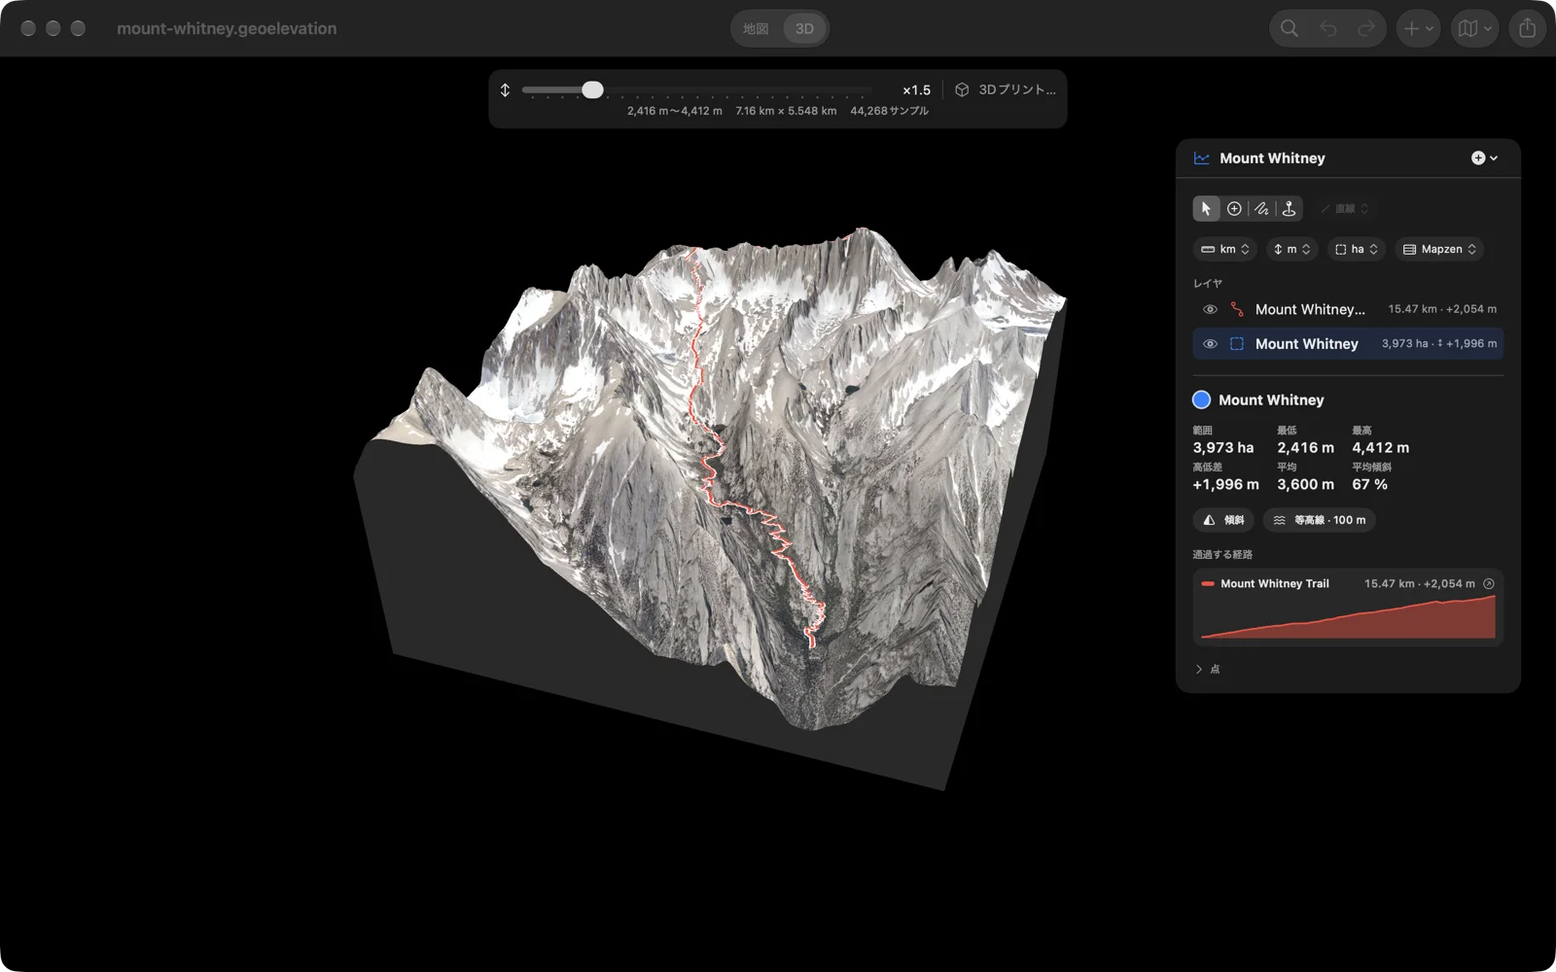
Task: Open the Mapzen data source dropdown
Action: point(1439,250)
